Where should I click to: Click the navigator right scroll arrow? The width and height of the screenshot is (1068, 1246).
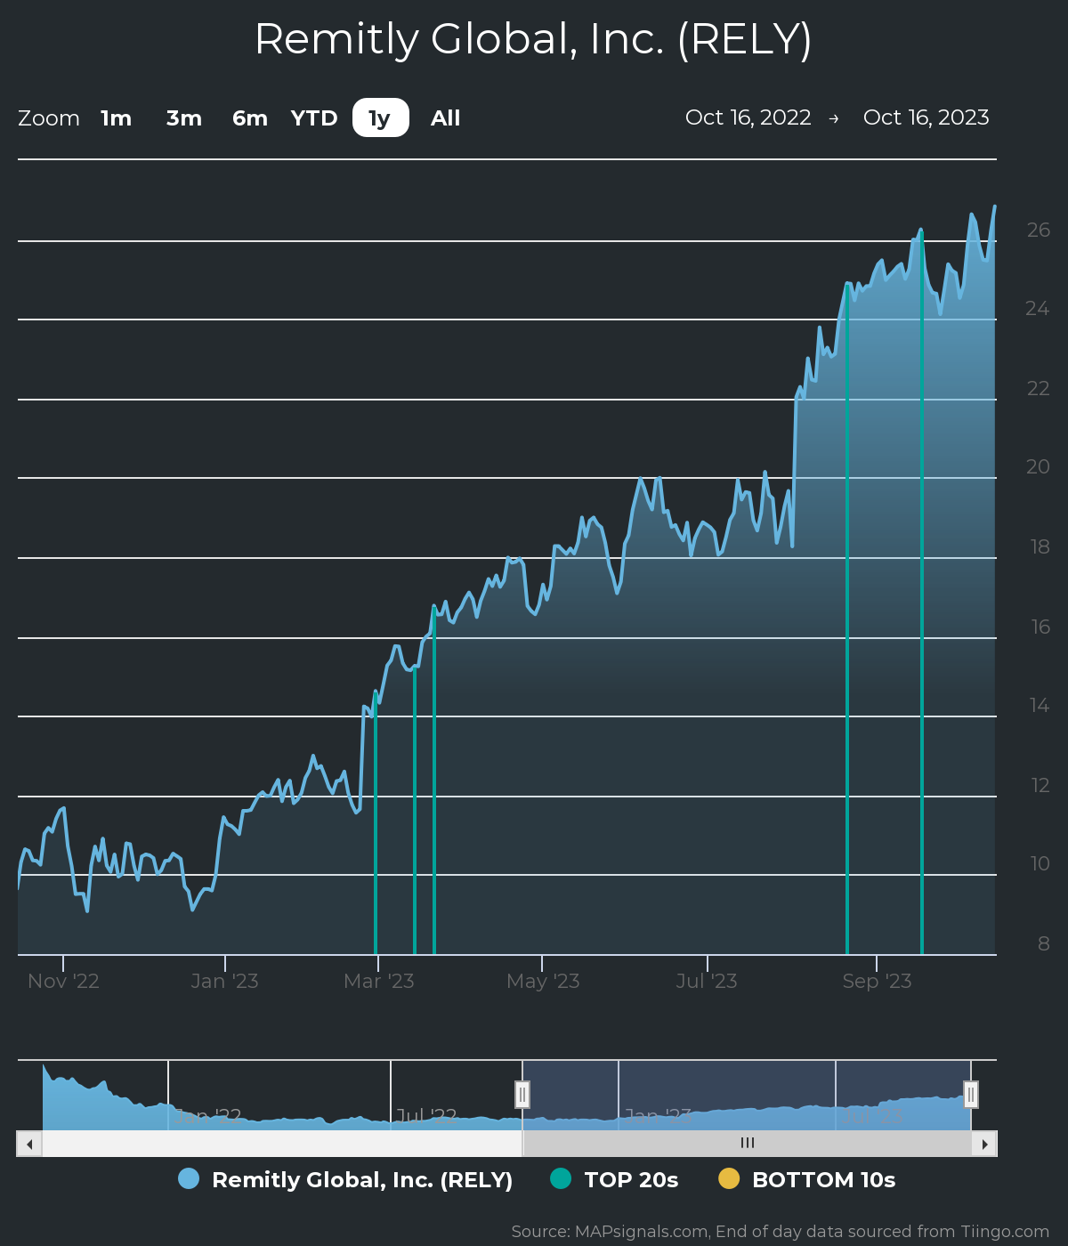tap(984, 1144)
